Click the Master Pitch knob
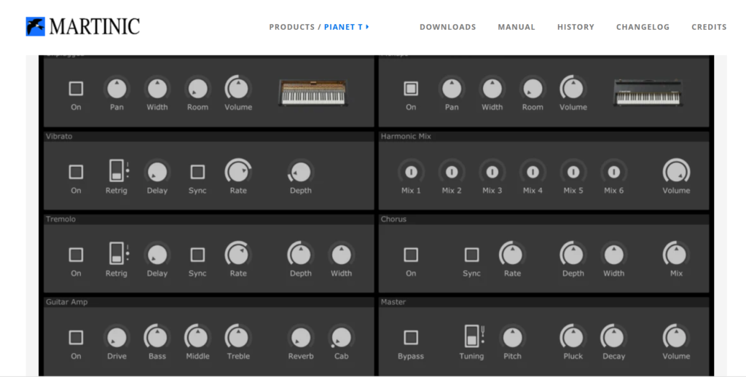The image size is (746, 377). (512, 338)
